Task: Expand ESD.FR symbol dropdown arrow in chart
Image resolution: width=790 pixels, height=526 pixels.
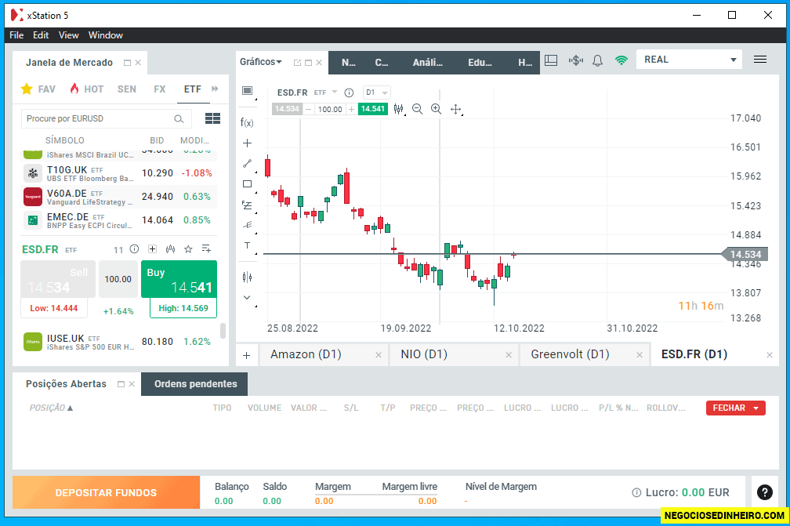Action: (335, 93)
